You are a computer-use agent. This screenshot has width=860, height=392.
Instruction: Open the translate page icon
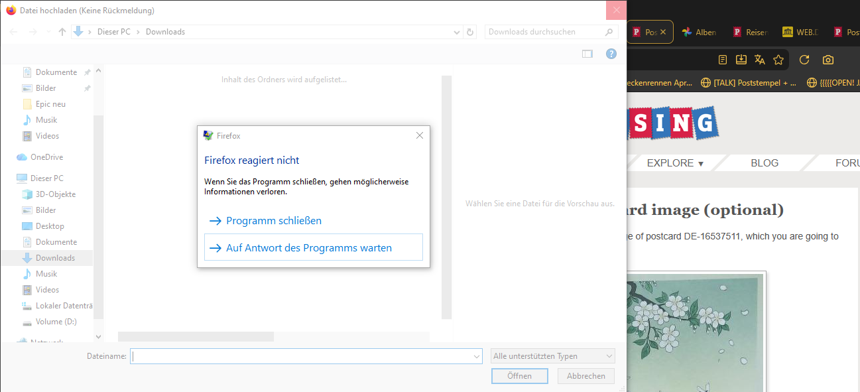click(760, 60)
